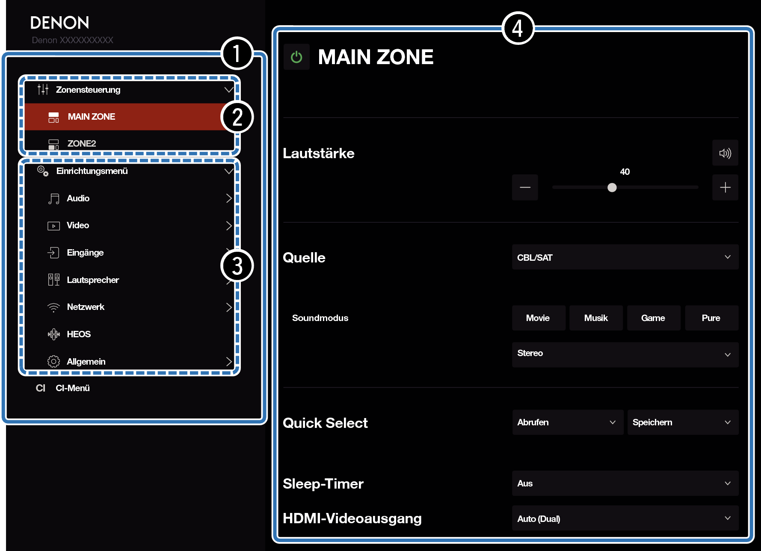Click the Lautsprecher speaker icon

53,280
